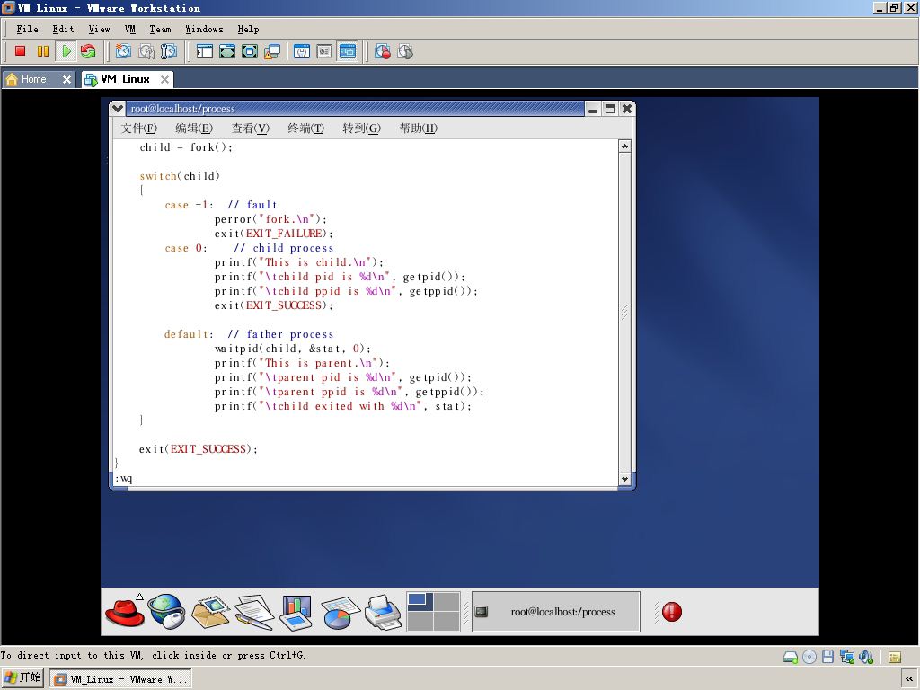Revert to snapshot using the grayed clock icon
The height and width of the screenshot is (690, 920).
[146, 51]
